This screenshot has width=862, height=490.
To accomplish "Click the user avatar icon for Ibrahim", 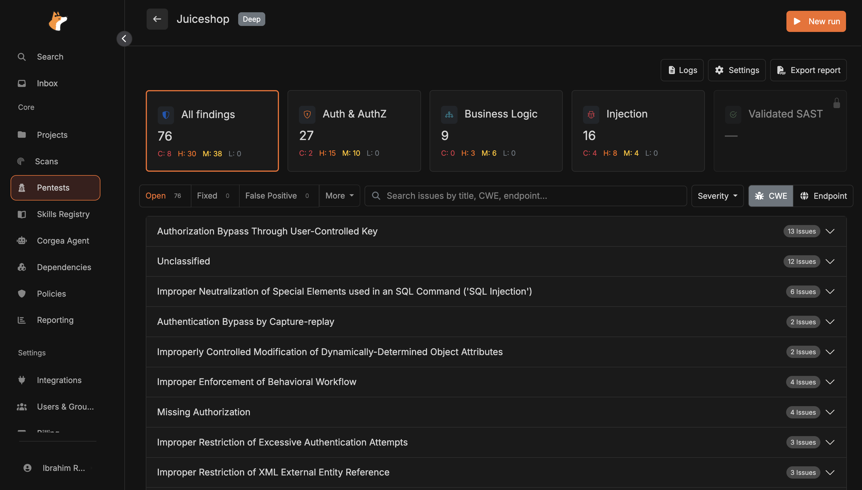I will click(x=27, y=468).
